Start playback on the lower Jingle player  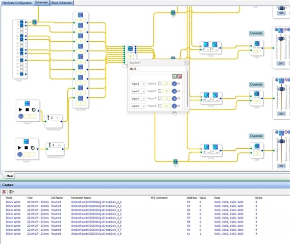click(x=19, y=148)
